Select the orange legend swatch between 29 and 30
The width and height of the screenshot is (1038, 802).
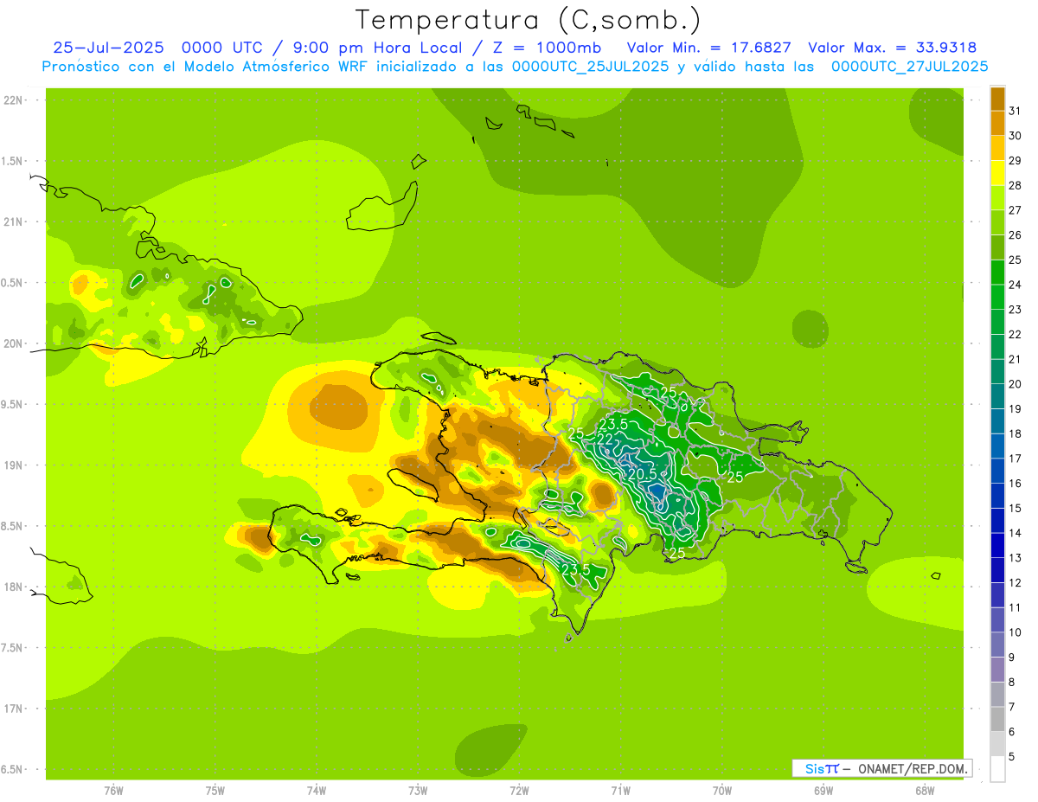coord(997,149)
